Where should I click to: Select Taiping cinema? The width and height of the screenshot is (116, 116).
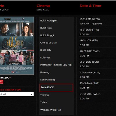[x=44, y=95]
